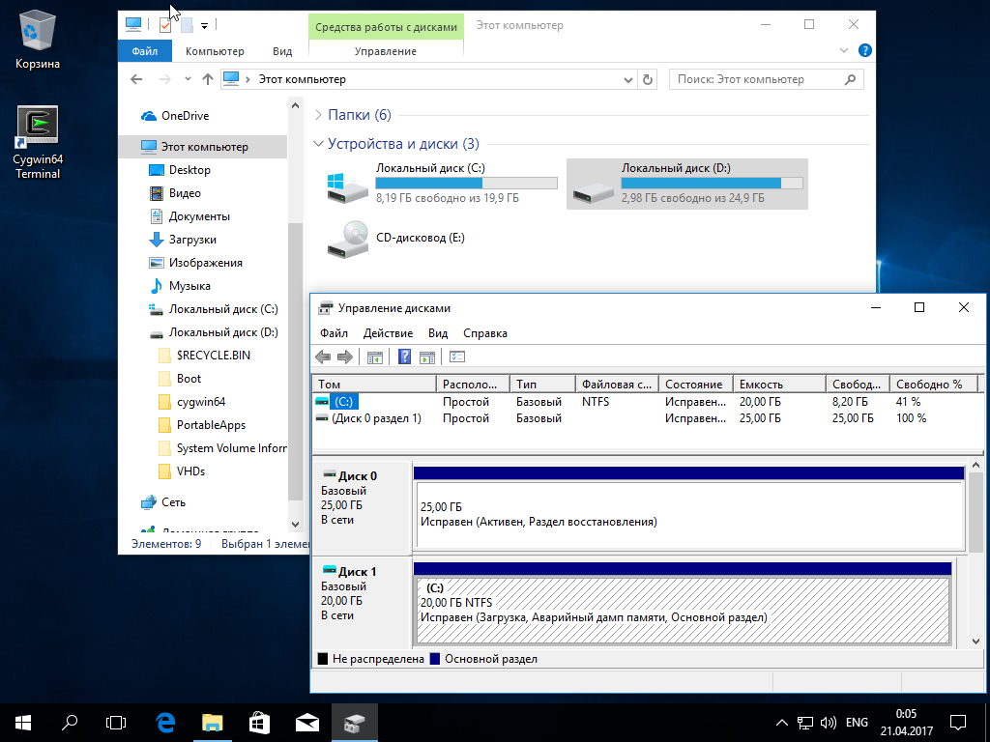The height and width of the screenshot is (742, 990).
Task: Open the Действие menu in Disk Management
Action: point(388,333)
